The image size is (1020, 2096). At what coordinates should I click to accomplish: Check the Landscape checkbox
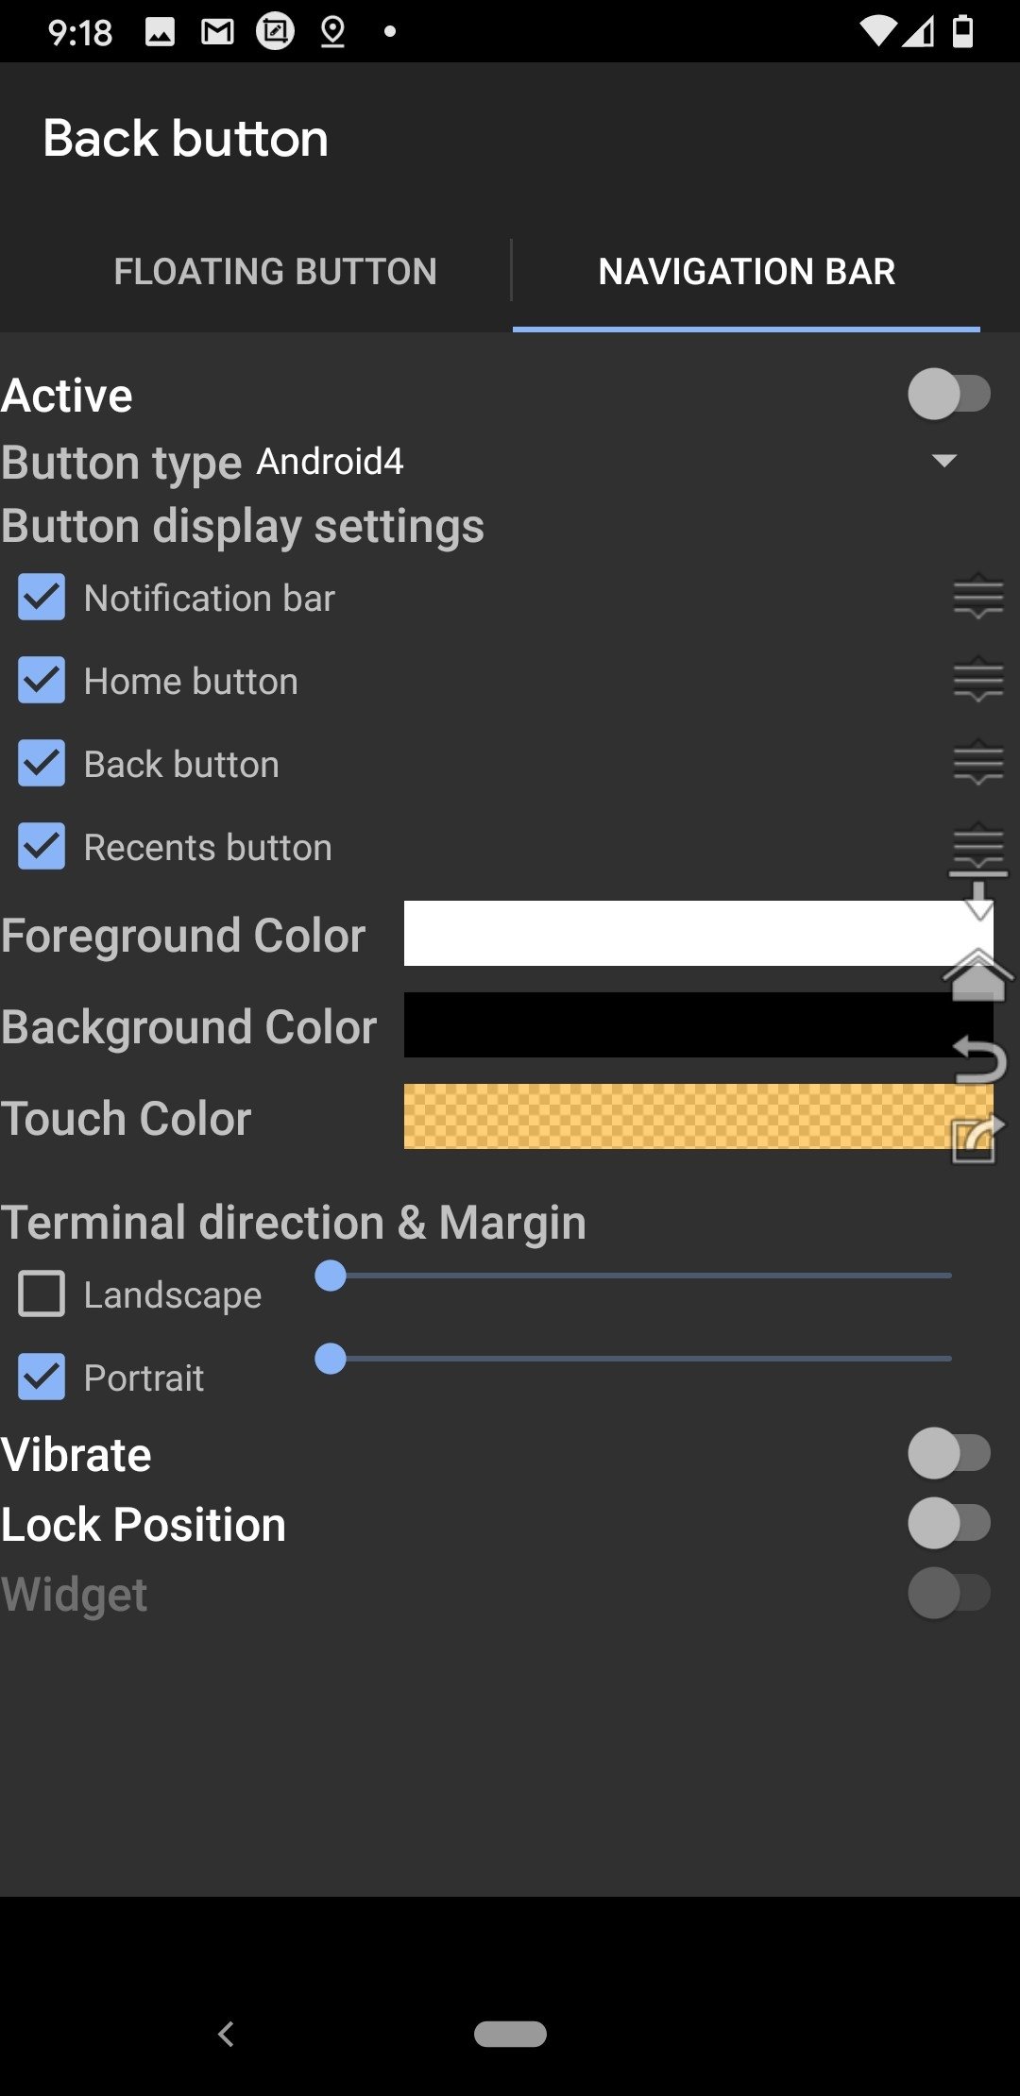pyautogui.click(x=42, y=1294)
